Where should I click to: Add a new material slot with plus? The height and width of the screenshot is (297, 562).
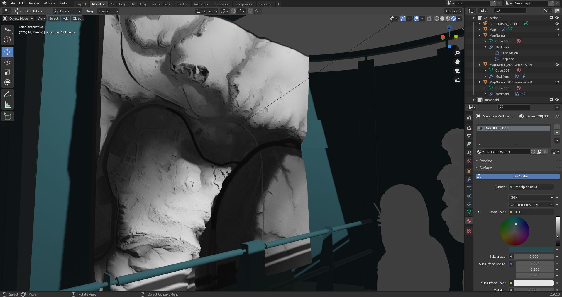(557, 127)
